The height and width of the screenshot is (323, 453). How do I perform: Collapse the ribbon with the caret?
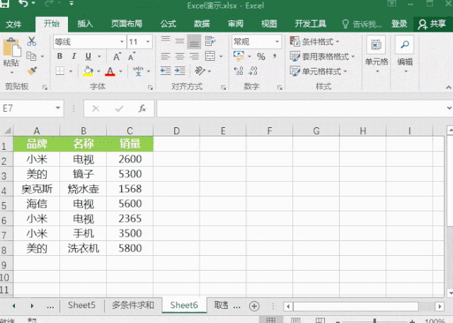click(448, 87)
